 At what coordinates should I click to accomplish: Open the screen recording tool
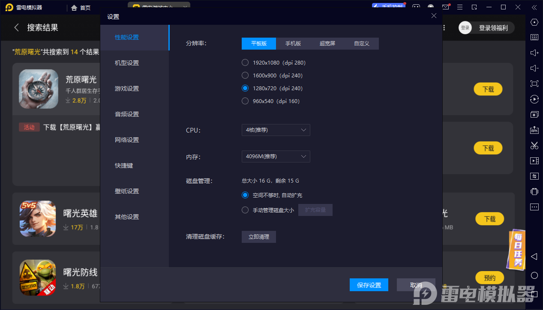pos(534,160)
